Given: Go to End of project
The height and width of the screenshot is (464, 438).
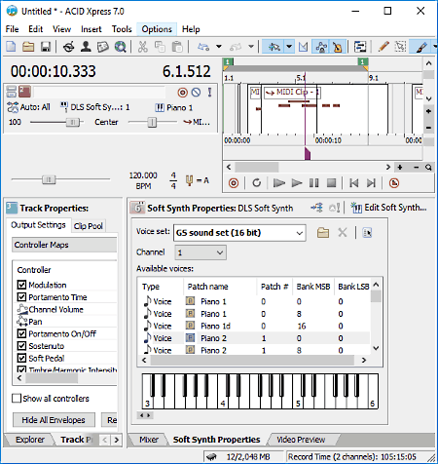Looking at the screenshot, I should pyautogui.click(x=371, y=183).
